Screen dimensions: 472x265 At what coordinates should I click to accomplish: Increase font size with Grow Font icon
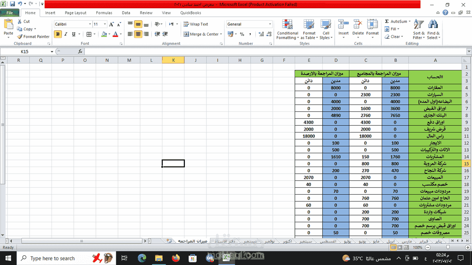[x=112, y=24]
